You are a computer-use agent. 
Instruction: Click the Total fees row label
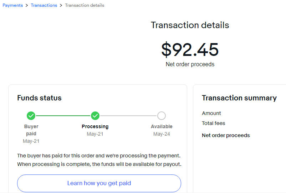coord(213,123)
